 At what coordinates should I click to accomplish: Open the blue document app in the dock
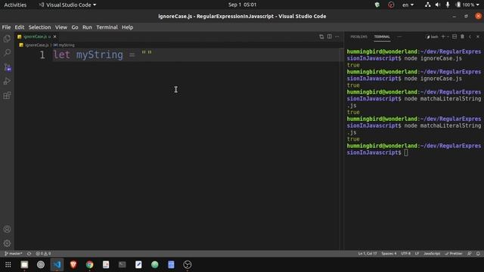click(x=171, y=264)
